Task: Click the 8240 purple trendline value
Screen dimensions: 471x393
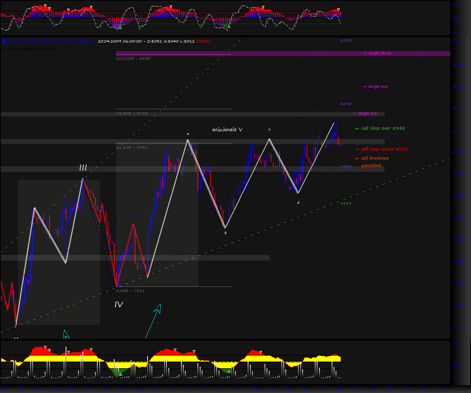Action: (x=346, y=104)
